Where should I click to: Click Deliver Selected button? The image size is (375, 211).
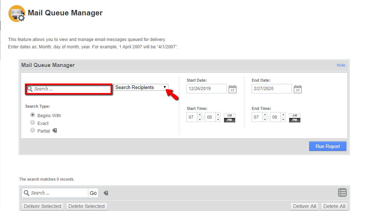[42, 206]
